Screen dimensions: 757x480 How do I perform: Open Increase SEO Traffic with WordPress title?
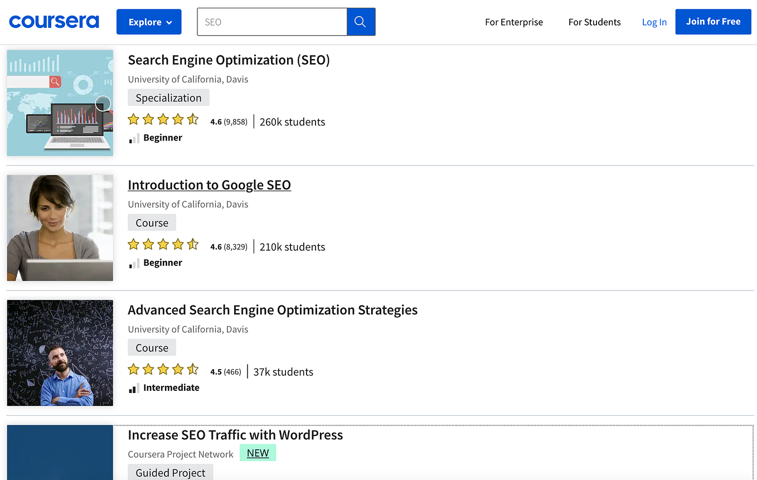click(235, 435)
